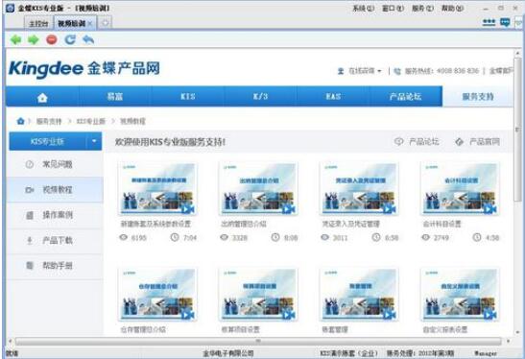The width and height of the screenshot is (525, 359).
Task: Click the small home icon in the breadcrumb
Action: tap(20, 121)
